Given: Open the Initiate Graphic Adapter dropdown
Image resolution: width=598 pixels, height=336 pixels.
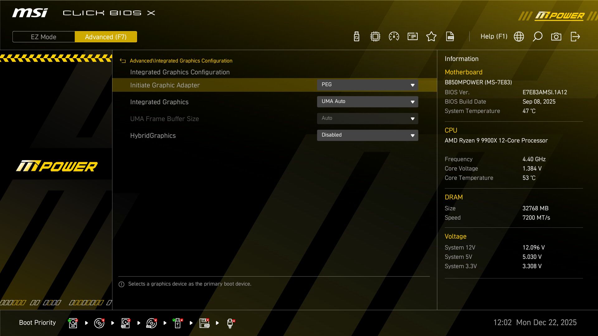Looking at the screenshot, I should coord(368,85).
